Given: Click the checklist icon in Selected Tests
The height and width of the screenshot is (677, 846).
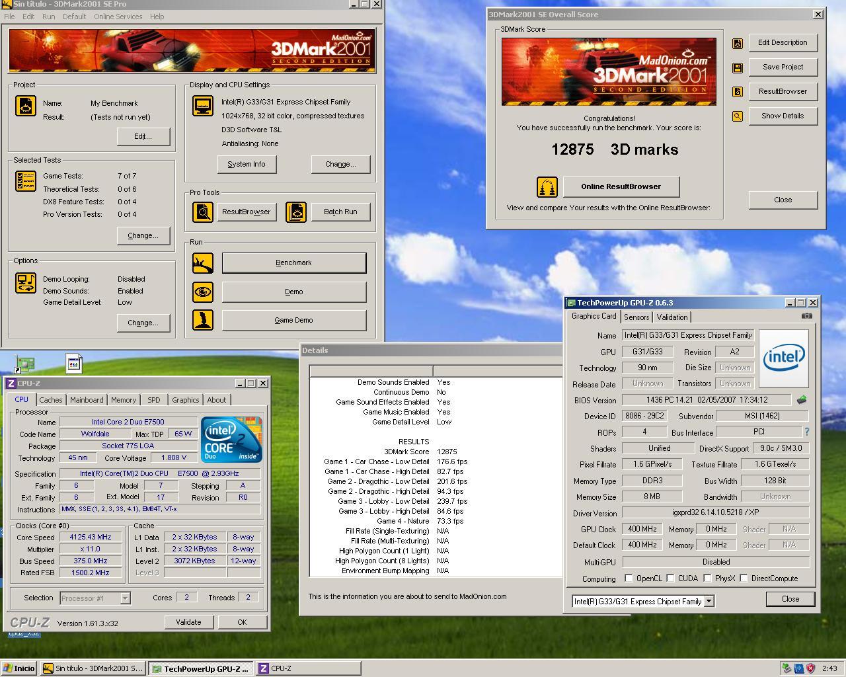Looking at the screenshot, I should (x=26, y=181).
